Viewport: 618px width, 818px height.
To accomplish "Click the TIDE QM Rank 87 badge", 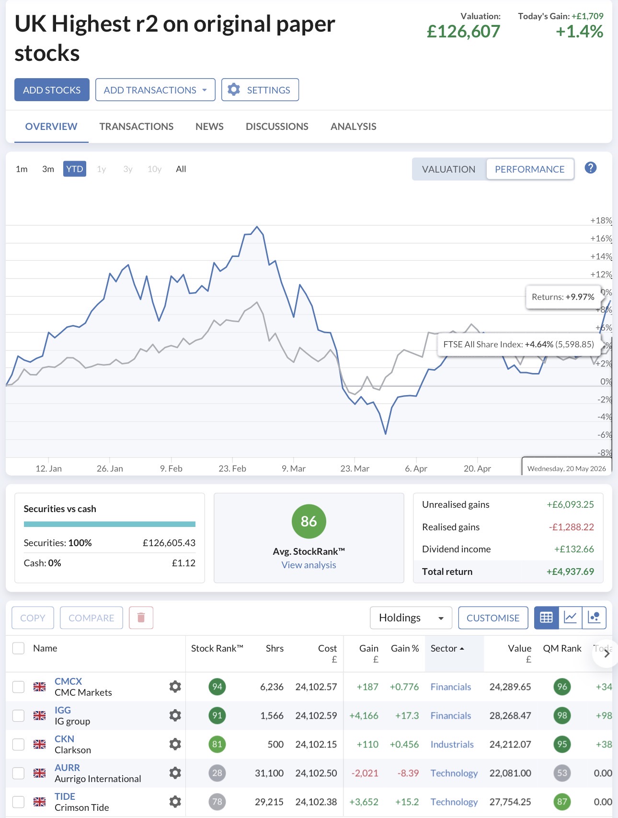I will [x=562, y=802].
